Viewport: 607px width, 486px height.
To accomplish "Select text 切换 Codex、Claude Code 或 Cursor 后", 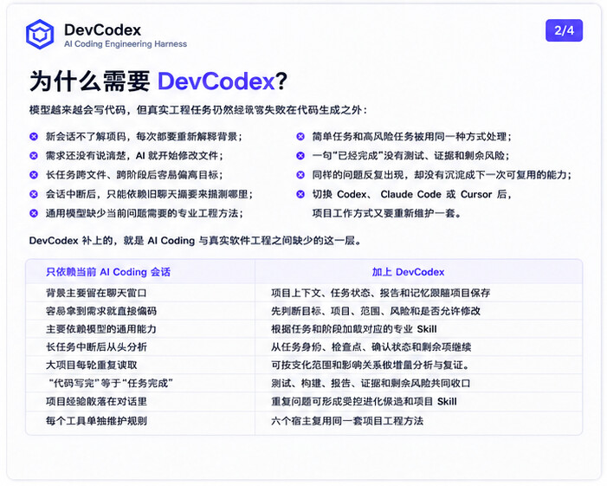I will [x=412, y=194].
